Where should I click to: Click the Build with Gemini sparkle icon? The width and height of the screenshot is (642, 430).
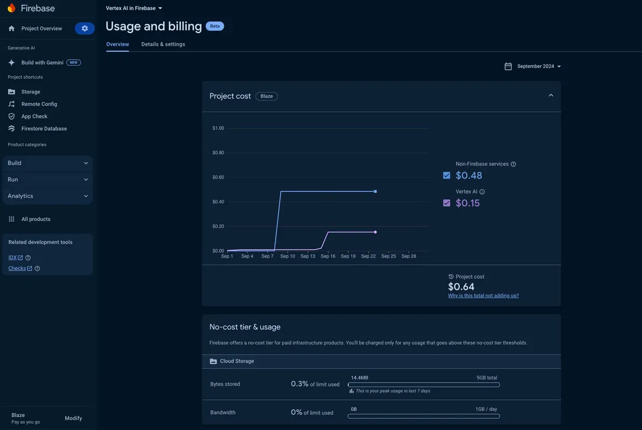point(11,62)
